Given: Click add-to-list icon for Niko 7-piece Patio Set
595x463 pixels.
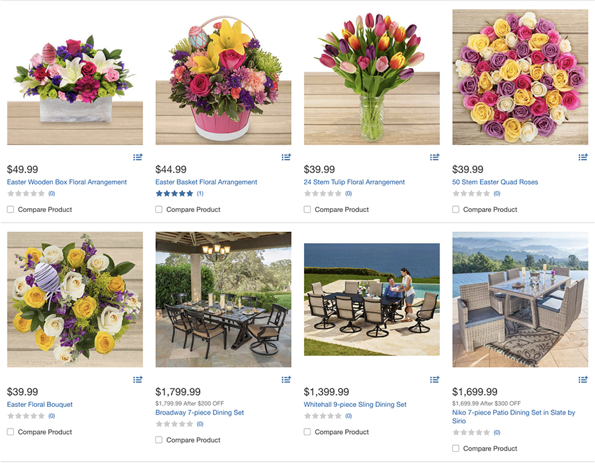Looking at the screenshot, I should coord(583,380).
